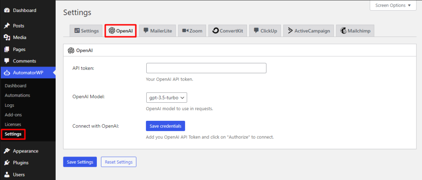Open the ConvertKit tab
The width and height of the screenshot is (422, 180).
pos(227,31)
